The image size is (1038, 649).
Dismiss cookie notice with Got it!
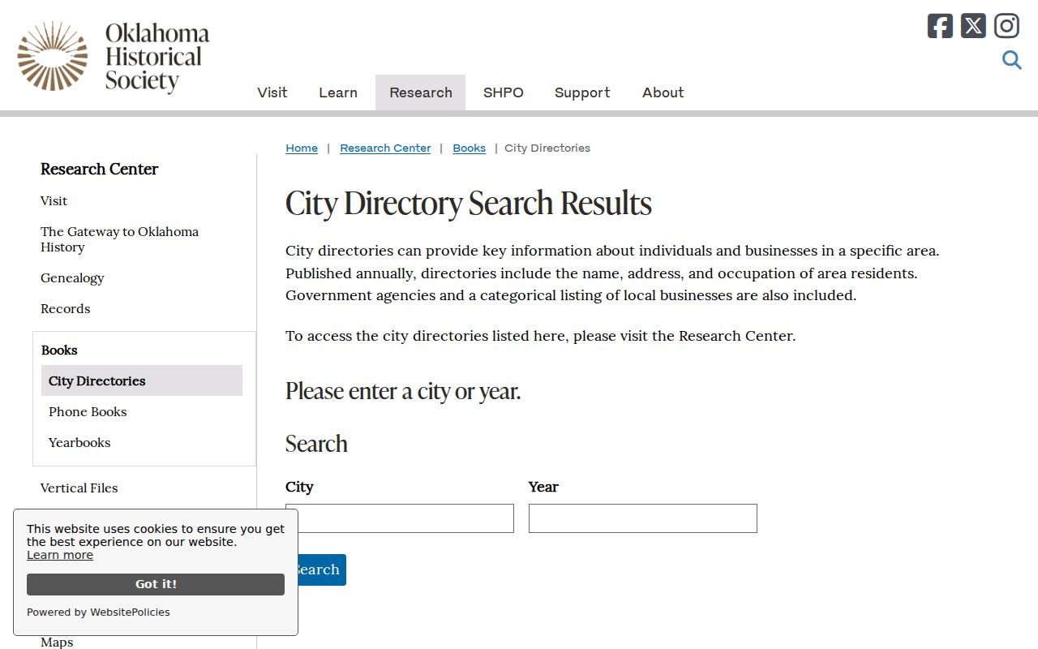click(156, 584)
